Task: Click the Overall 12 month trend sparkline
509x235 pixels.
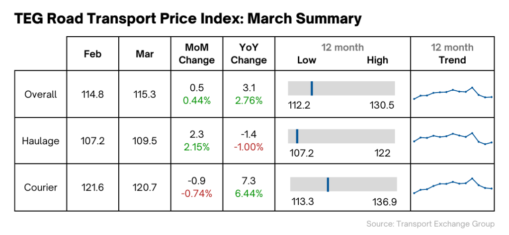Action: point(453,93)
